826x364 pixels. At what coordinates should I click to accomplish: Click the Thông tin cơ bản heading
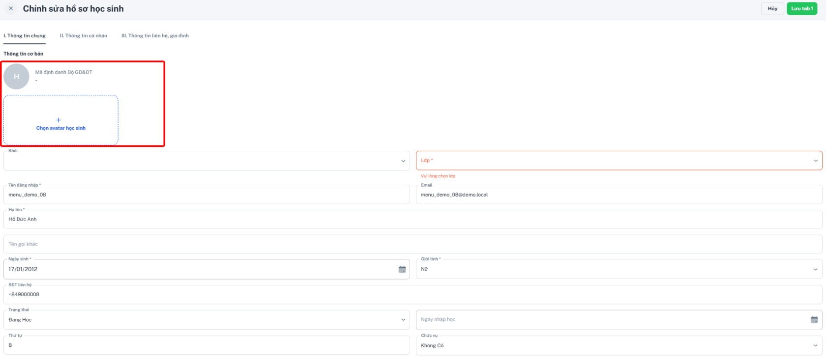[24, 54]
